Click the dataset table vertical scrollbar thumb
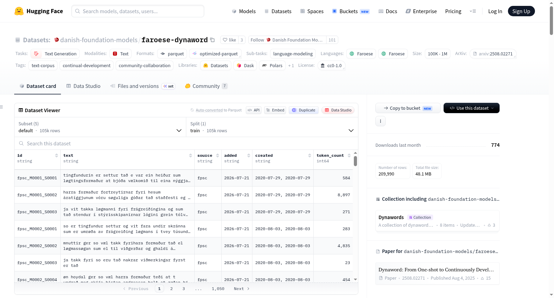The height and width of the screenshot is (298, 554). click(355, 161)
